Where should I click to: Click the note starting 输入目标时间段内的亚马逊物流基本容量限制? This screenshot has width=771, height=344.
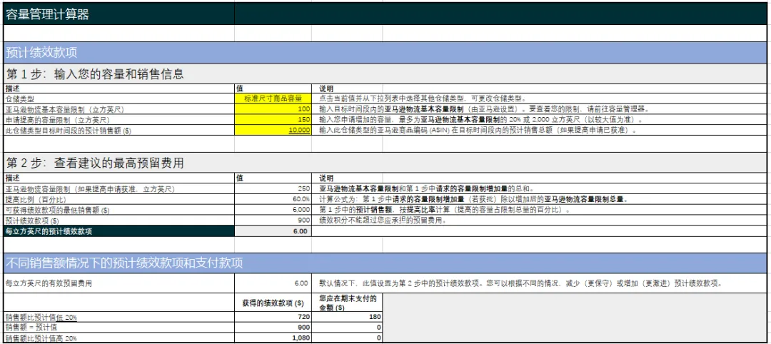484,109
